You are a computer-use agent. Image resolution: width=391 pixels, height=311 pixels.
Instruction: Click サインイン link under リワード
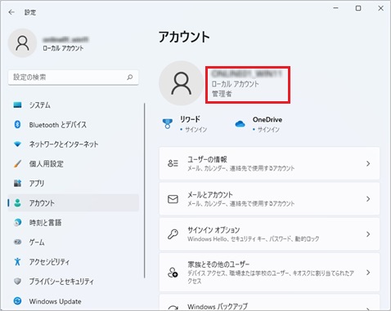(x=195, y=130)
